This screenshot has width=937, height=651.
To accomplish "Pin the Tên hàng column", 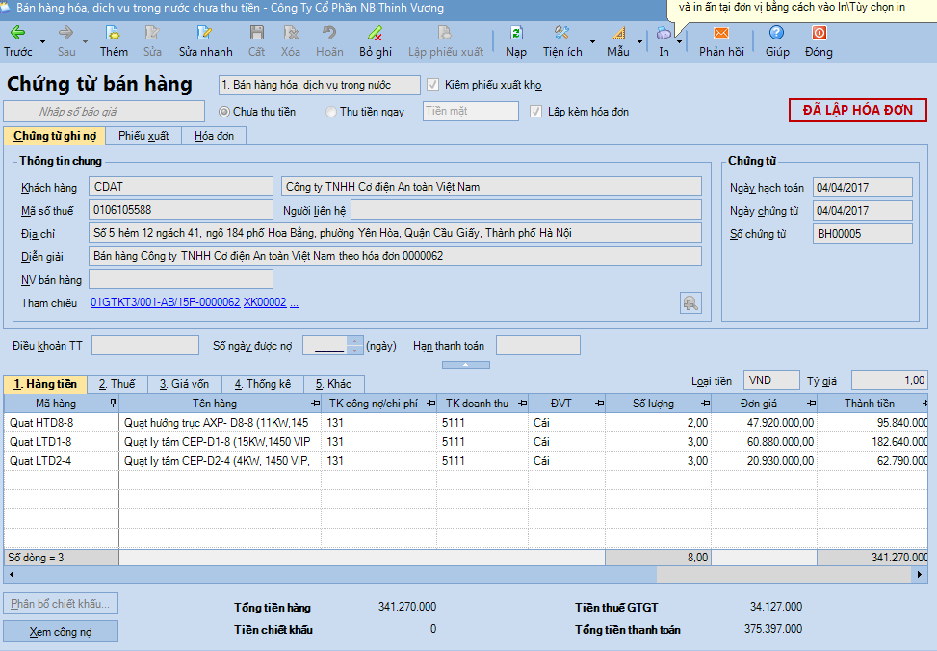I will pyautogui.click(x=315, y=404).
